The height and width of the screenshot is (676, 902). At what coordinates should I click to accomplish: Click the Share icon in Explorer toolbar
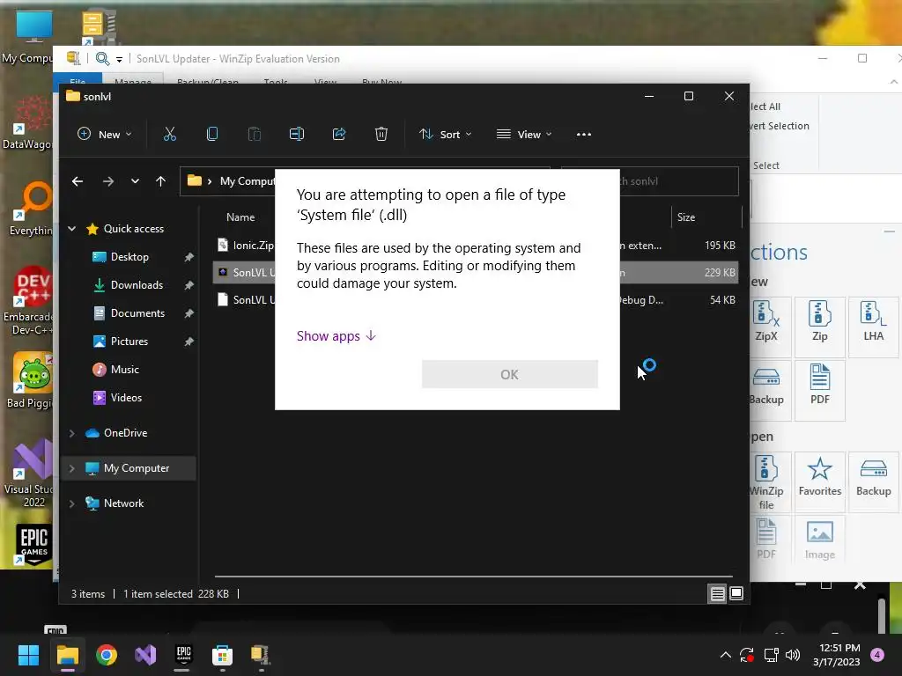[339, 135]
